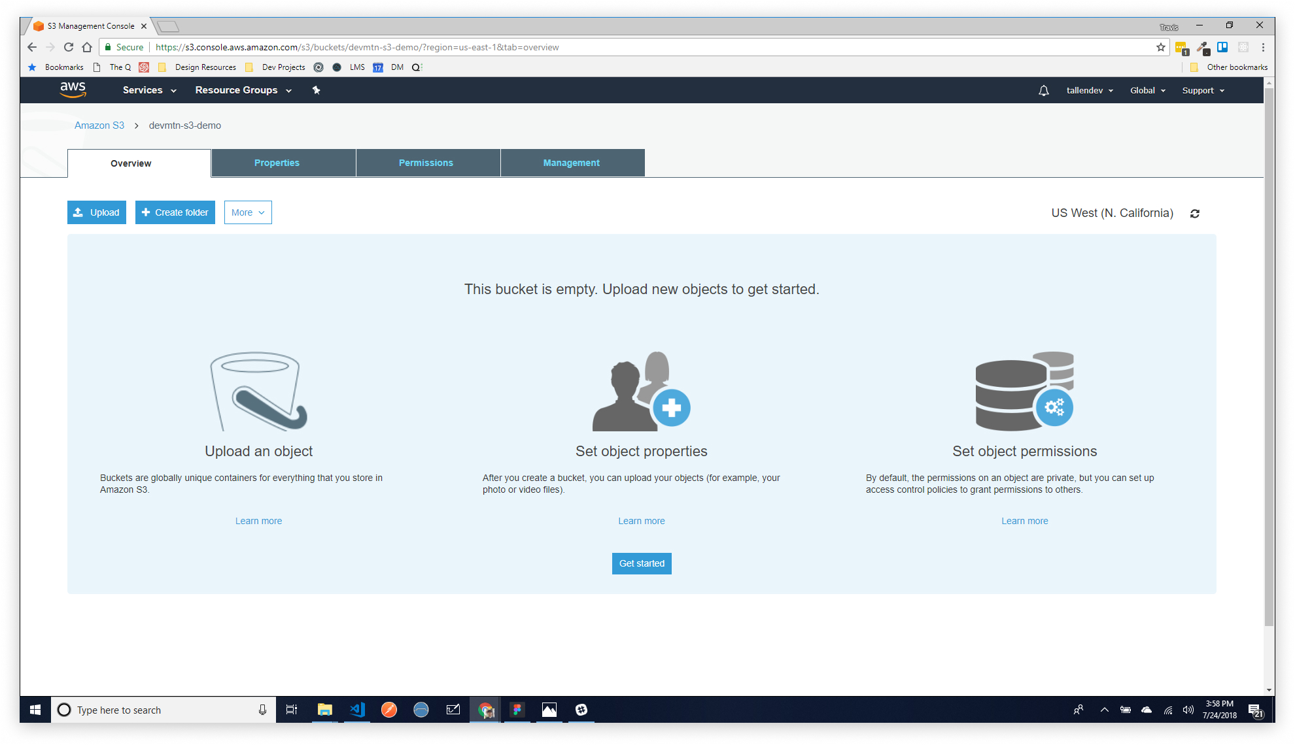1295x745 pixels.
Task: Click the bucket illustration above Upload an object
Action: click(x=258, y=391)
